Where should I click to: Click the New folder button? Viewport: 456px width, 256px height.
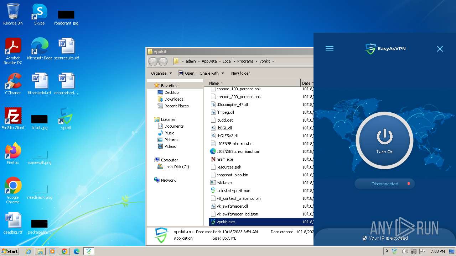click(x=240, y=73)
